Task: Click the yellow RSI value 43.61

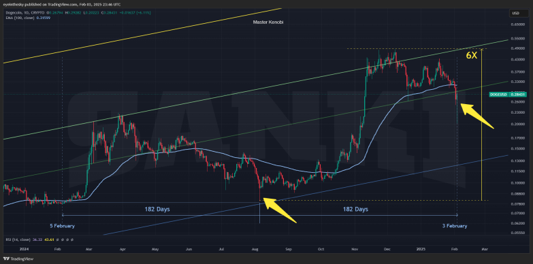Action: [x=42, y=240]
